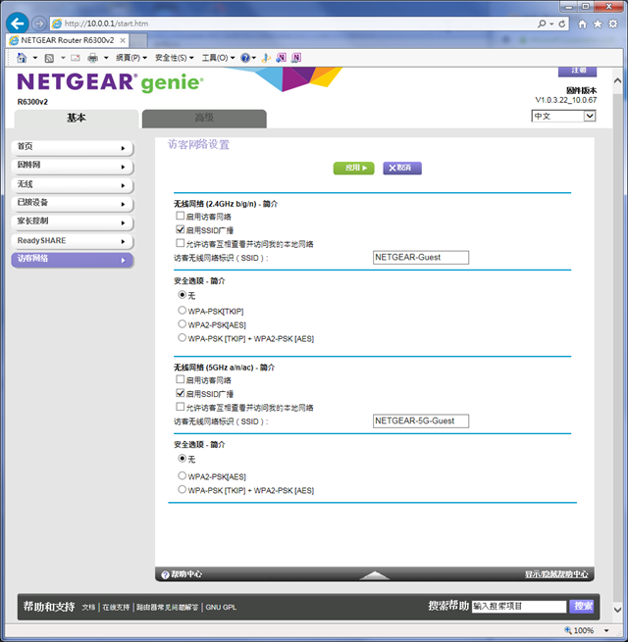Click the help center question mark icon
Viewport: 628px width, 642px height.
[x=165, y=574]
